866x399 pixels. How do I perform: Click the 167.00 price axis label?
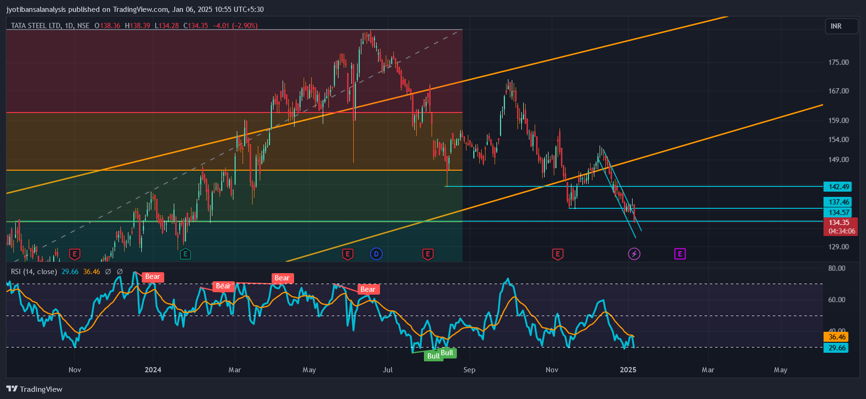point(838,91)
